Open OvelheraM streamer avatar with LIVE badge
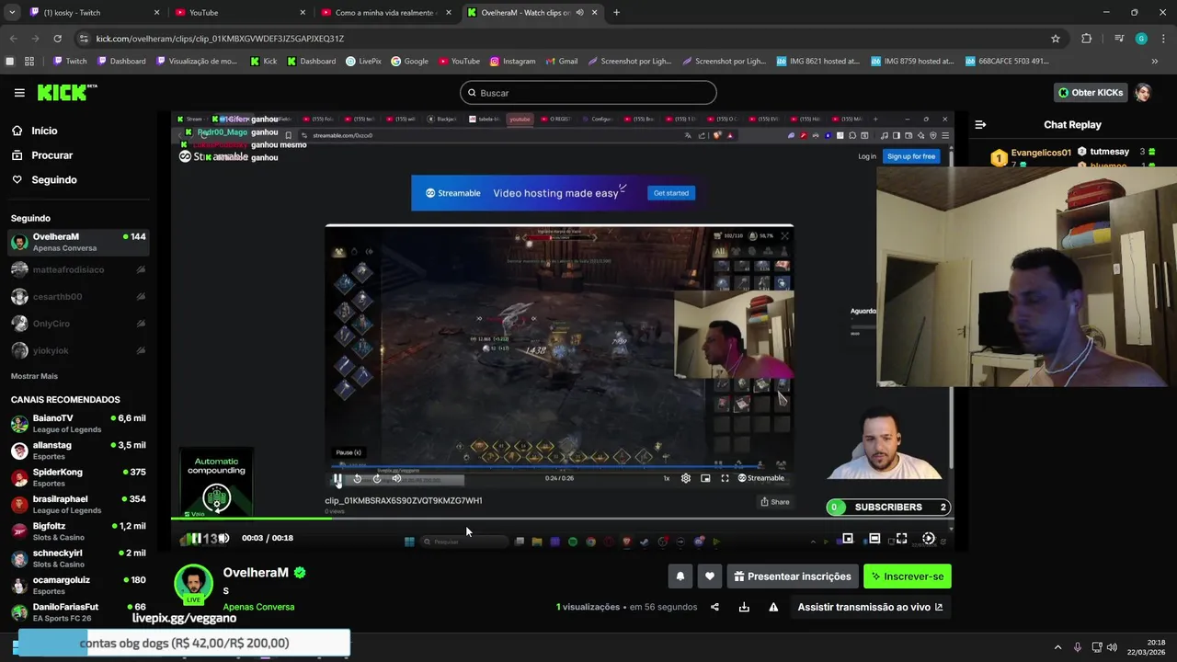 pyautogui.click(x=194, y=585)
